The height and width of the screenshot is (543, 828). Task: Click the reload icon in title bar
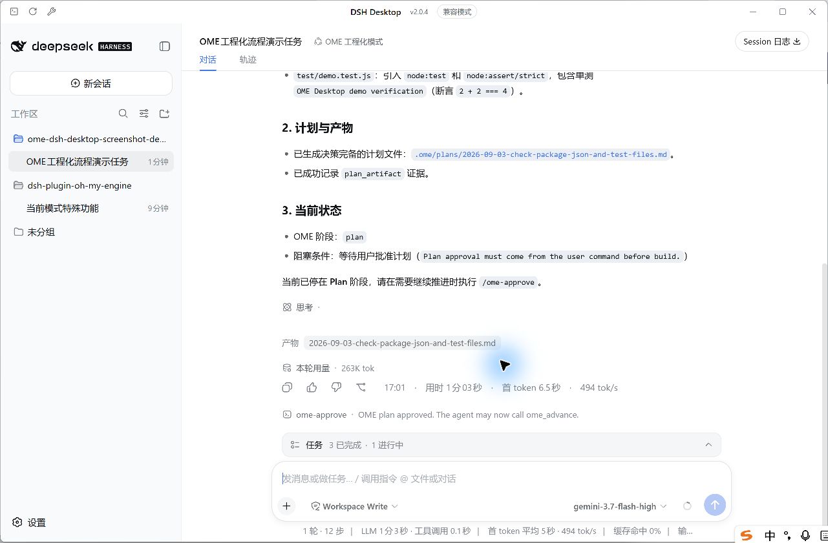[33, 12]
